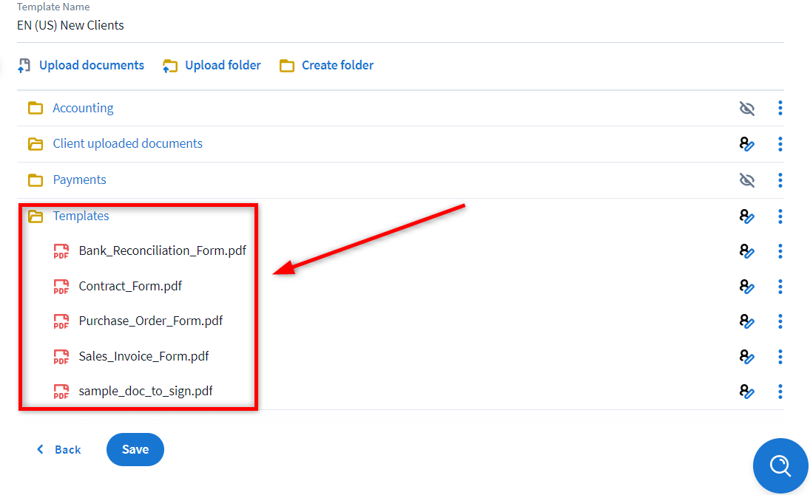Click client access icon on Templates folder row
This screenshot has height=495, width=810.
[x=746, y=216]
